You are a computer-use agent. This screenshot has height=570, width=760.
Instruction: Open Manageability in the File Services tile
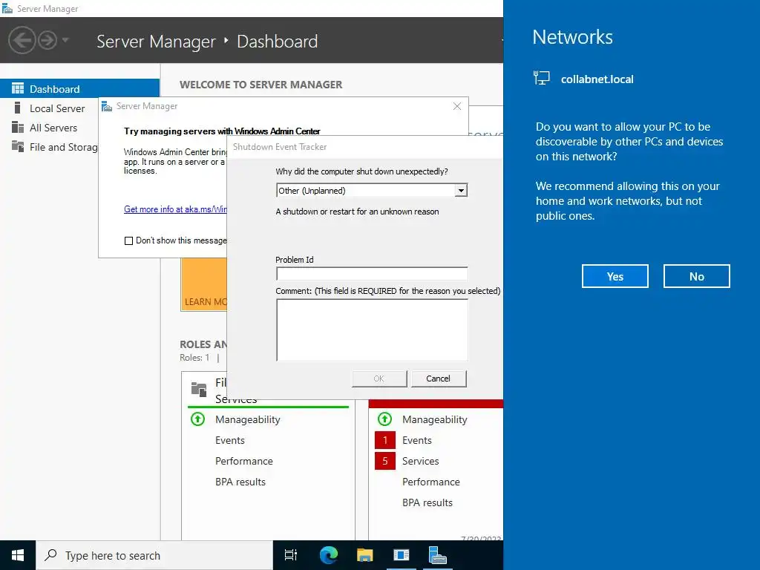click(x=248, y=420)
